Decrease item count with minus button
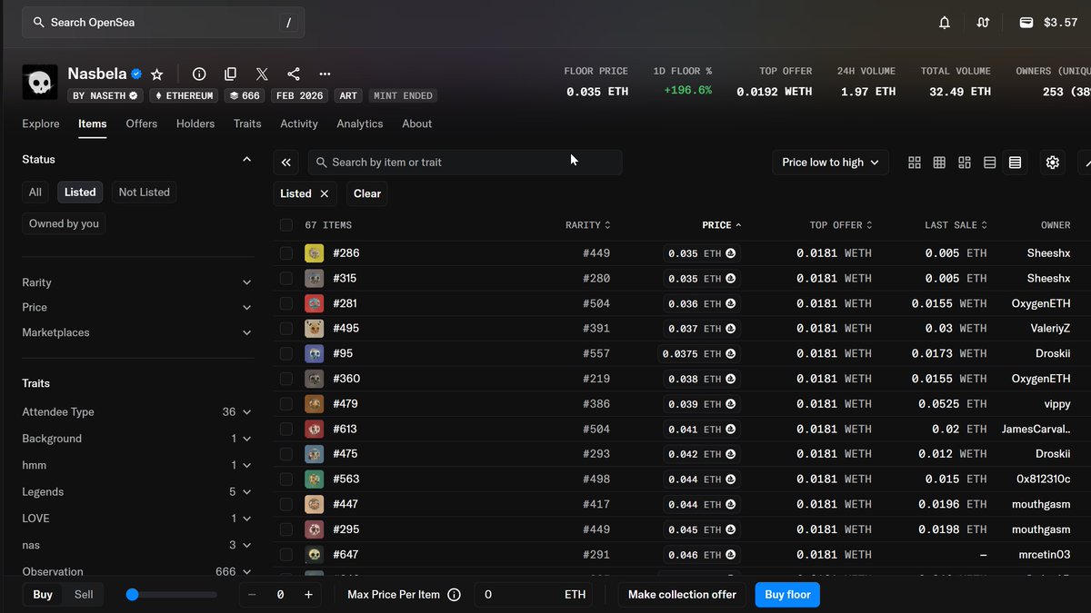 252,595
